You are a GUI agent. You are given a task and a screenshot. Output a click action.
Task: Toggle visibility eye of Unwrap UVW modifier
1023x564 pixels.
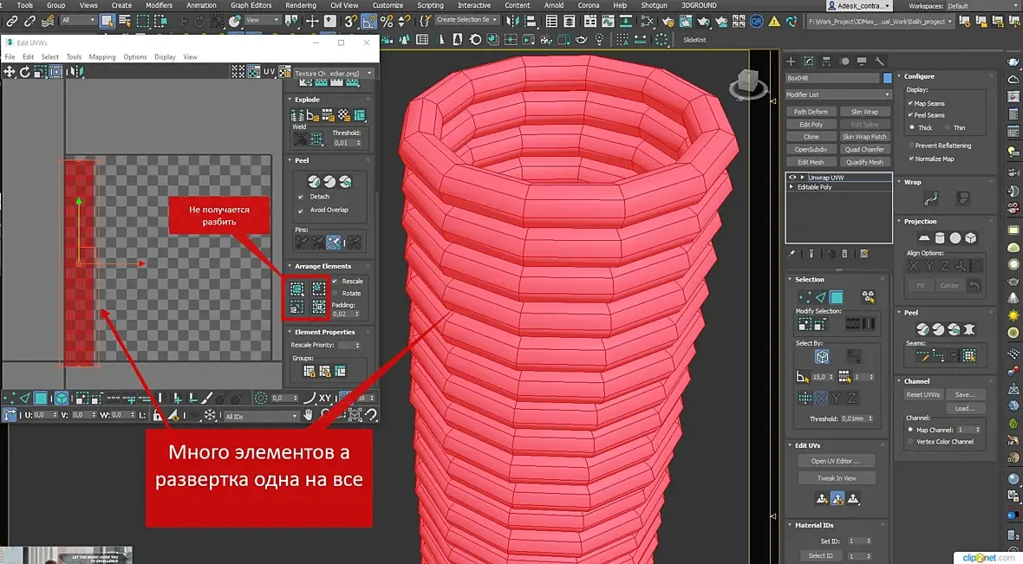pyautogui.click(x=792, y=177)
